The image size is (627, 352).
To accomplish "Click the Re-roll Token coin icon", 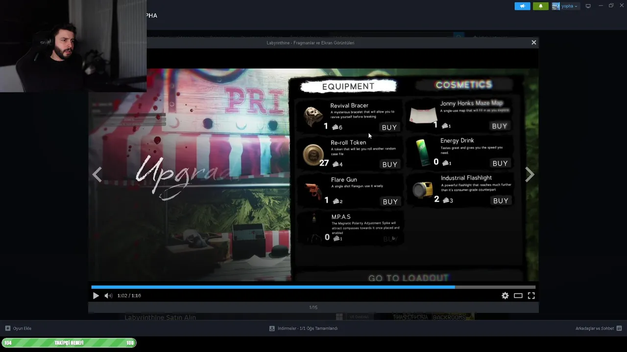I will tap(313, 154).
